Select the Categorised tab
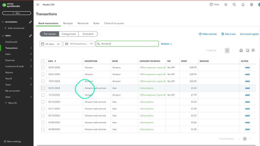Screen dimensions: 260x146 tap(69, 34)
